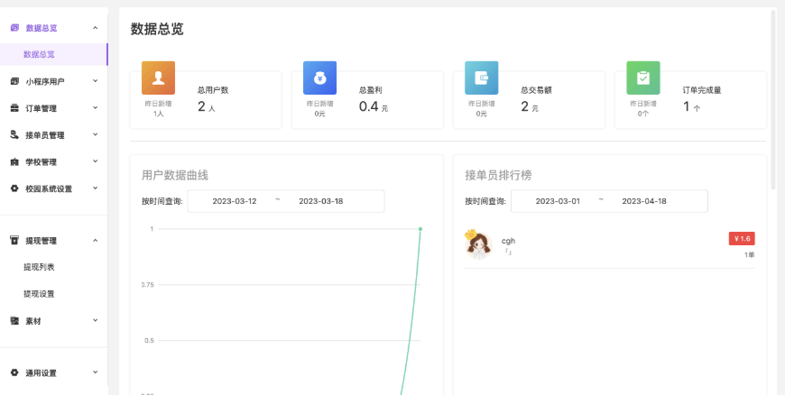Click the 订单管理 sidebar icon
Image resolution: width=785 pixels, height=395 pixels.
click(x=14, y=108)
